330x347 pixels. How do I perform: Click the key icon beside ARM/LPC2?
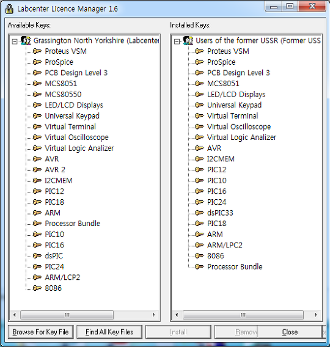(x=199, y=245)
